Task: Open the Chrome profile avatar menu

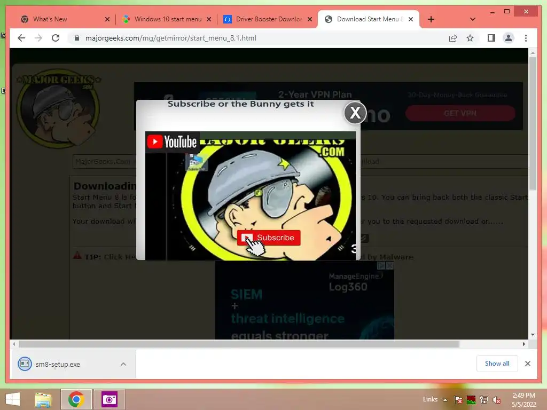Action: tap(509, 38)
